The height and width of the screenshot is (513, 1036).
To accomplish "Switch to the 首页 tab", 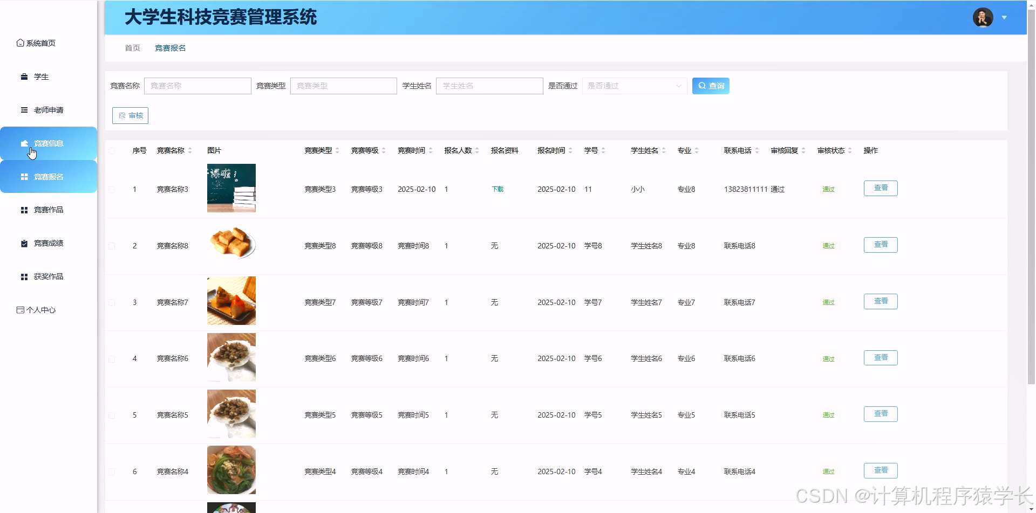I will [x=132, y=47].
